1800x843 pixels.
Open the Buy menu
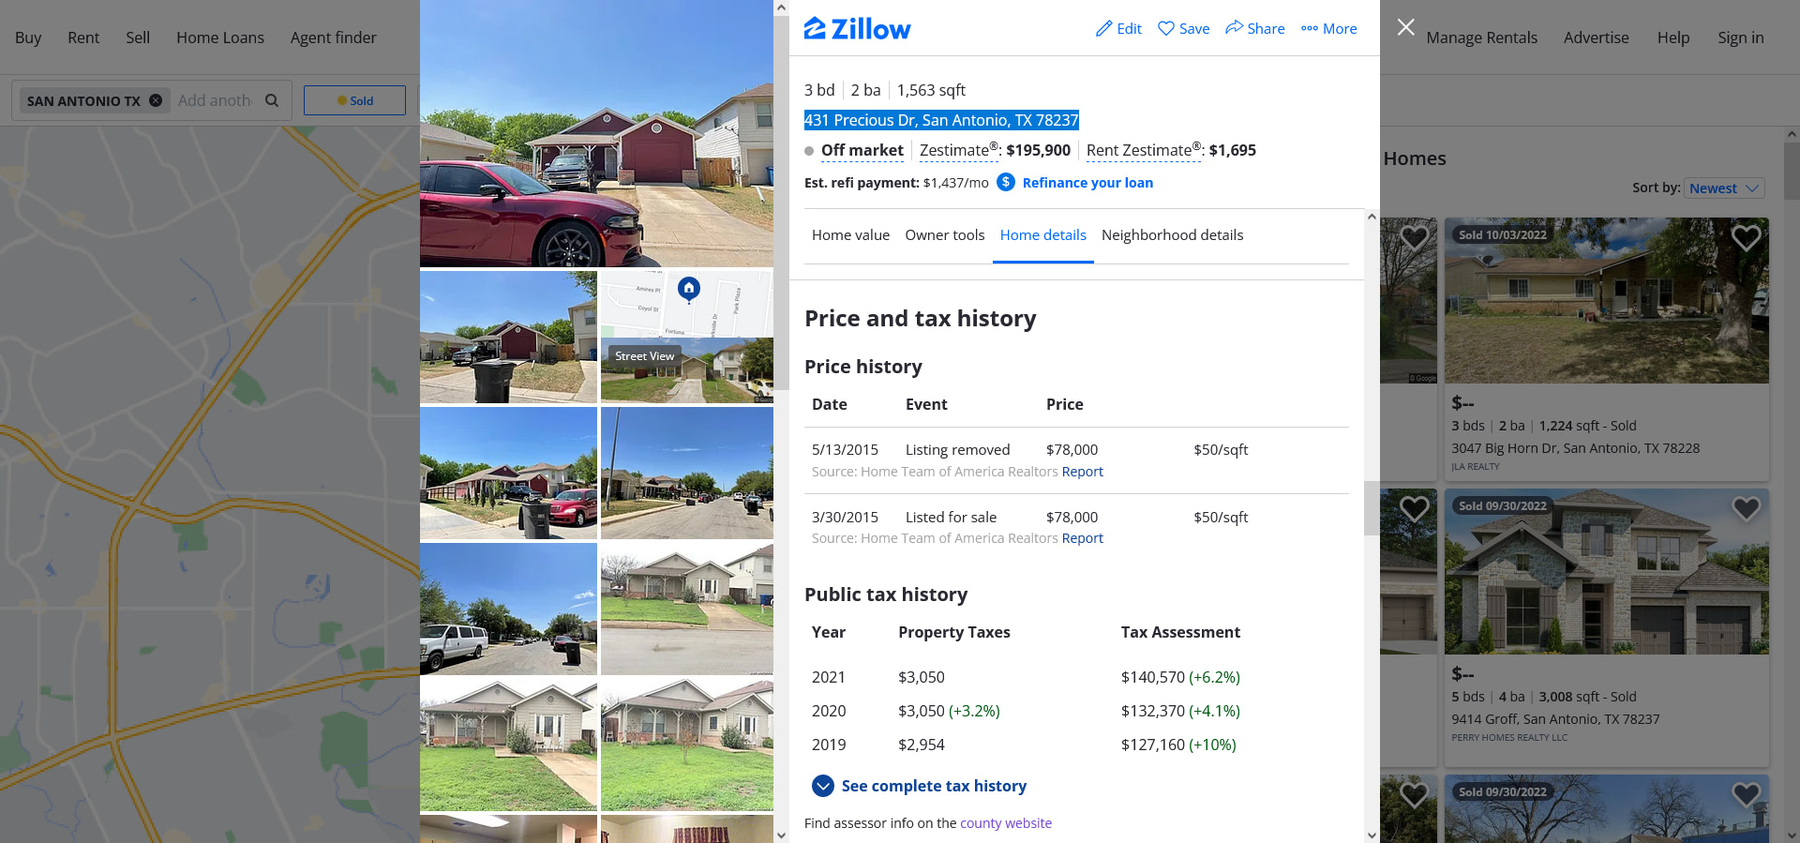pos(28,38)
